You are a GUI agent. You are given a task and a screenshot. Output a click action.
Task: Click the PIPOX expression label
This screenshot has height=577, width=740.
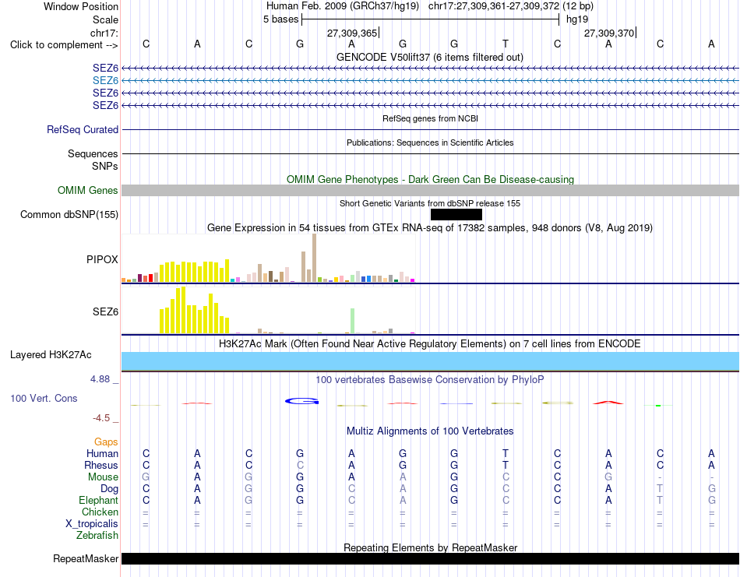[102, 259]
